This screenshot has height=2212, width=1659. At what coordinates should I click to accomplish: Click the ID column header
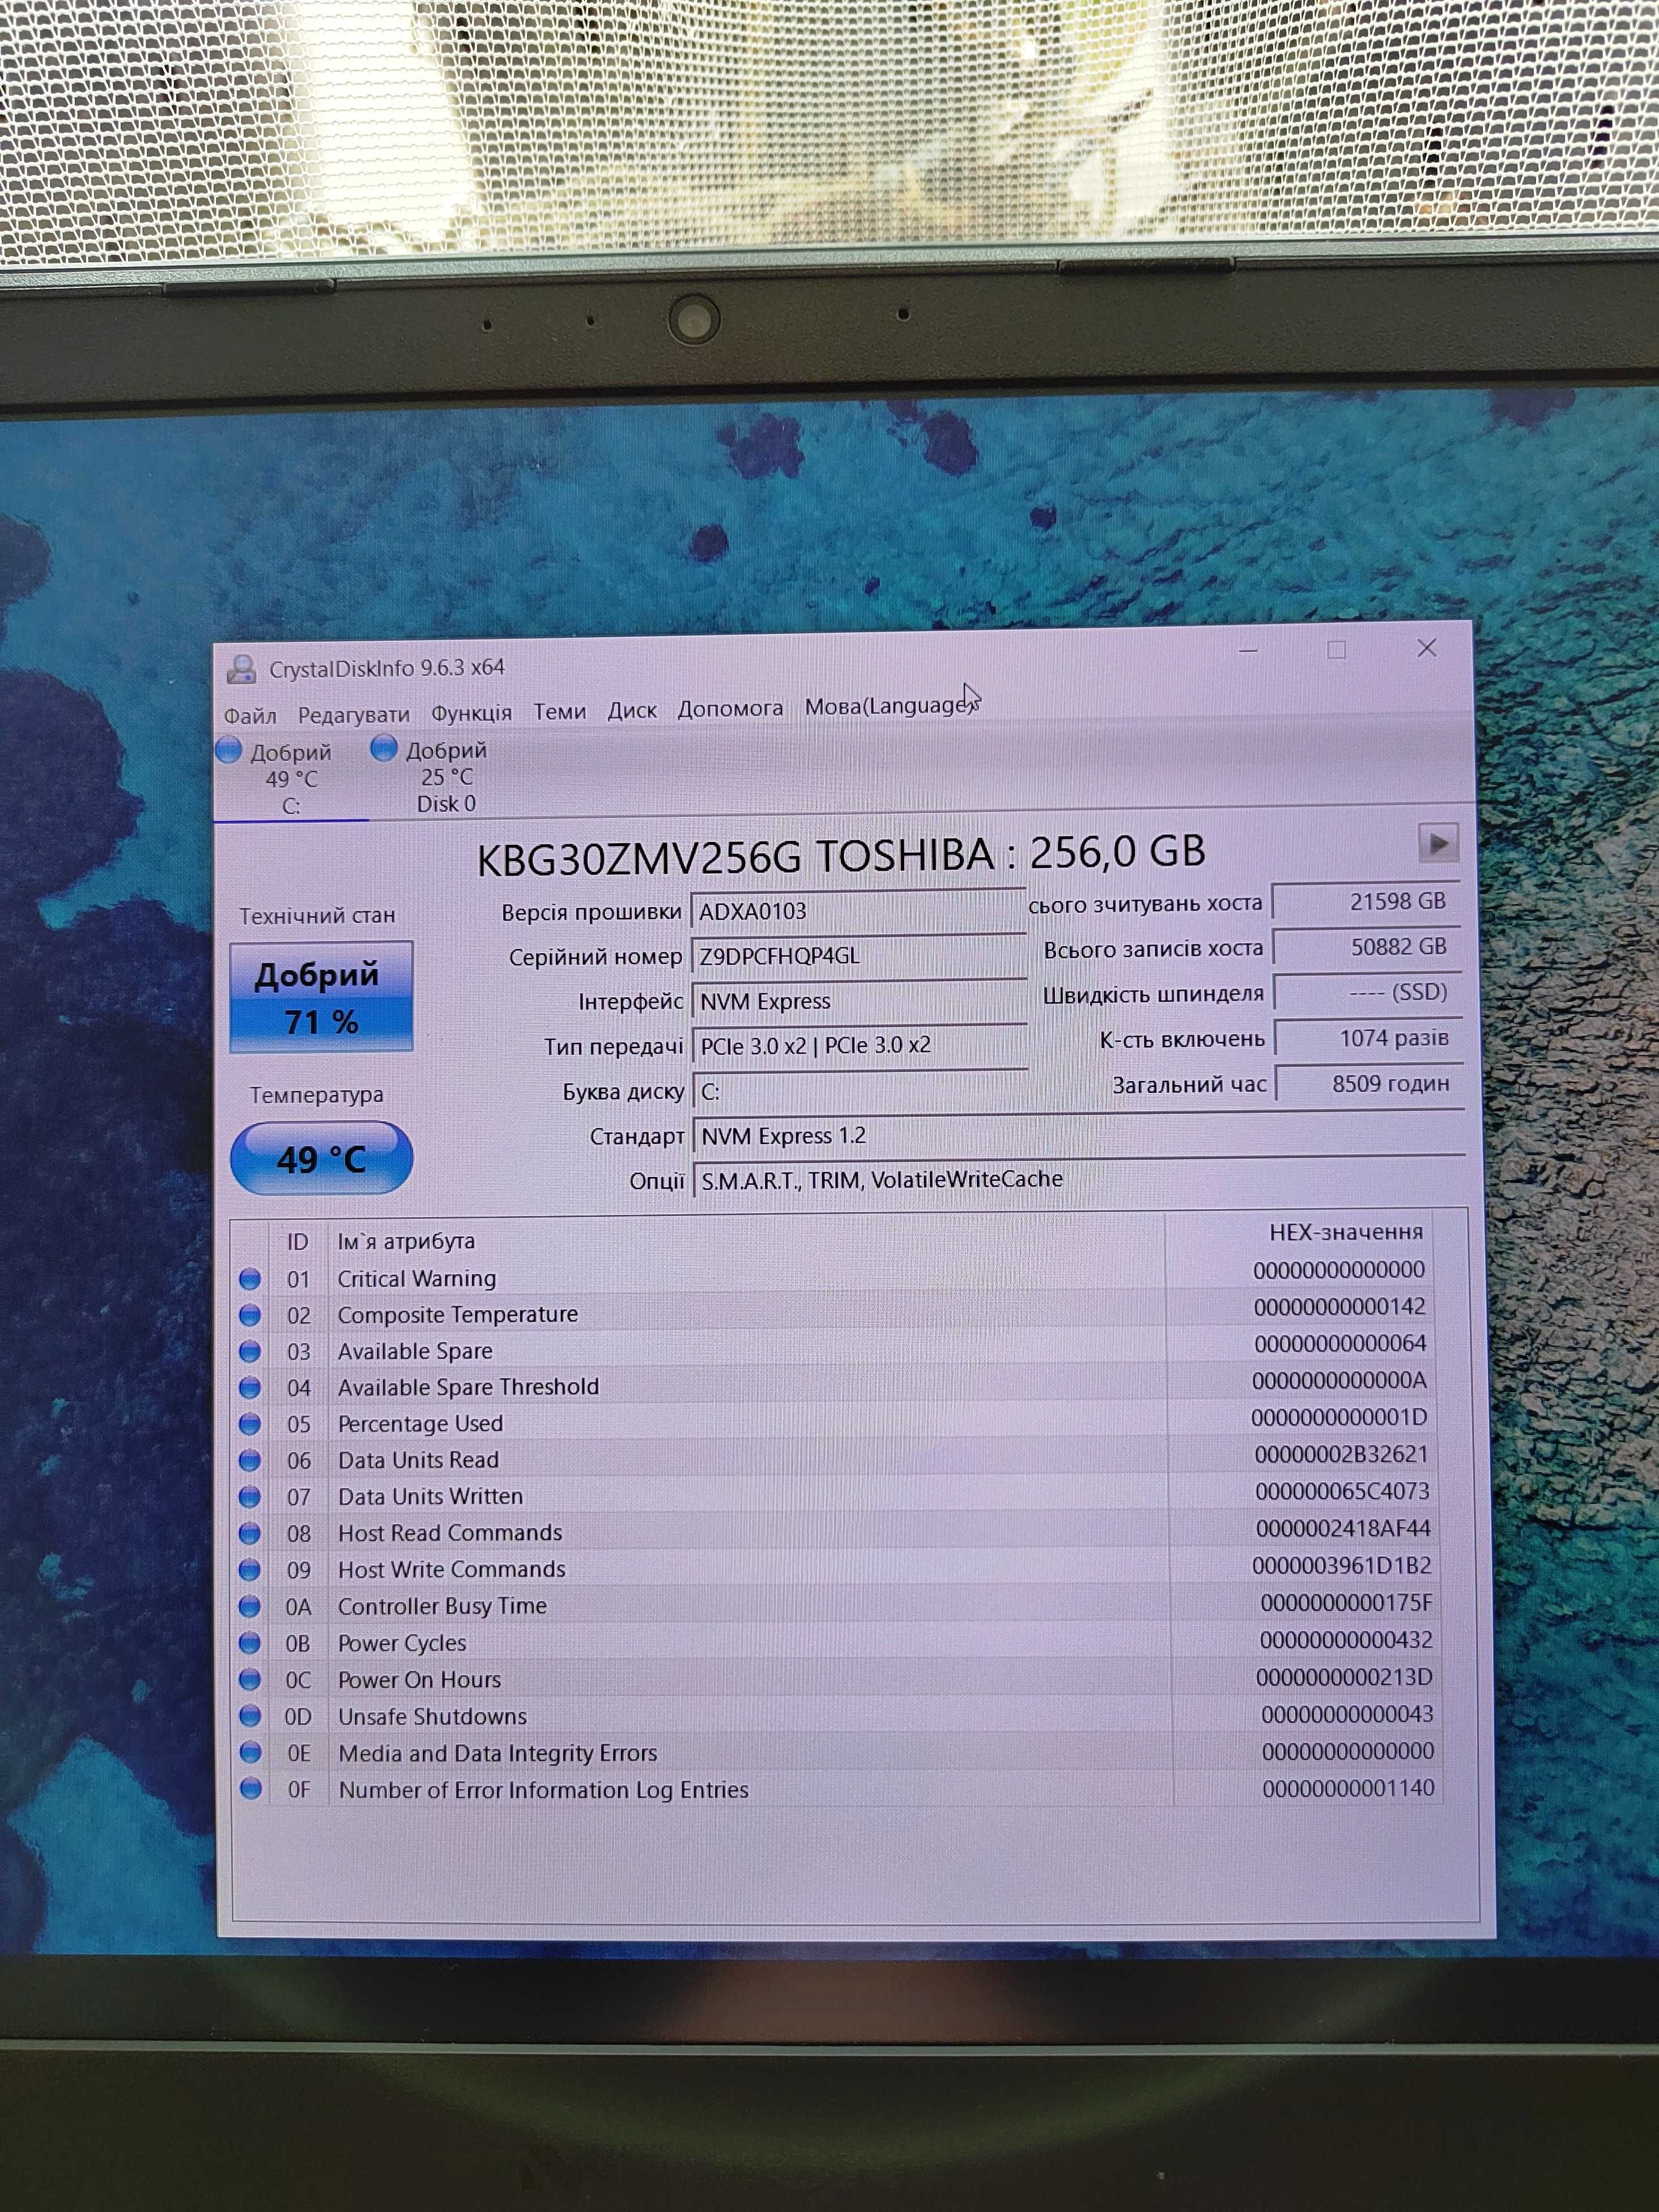point(297,1242)
